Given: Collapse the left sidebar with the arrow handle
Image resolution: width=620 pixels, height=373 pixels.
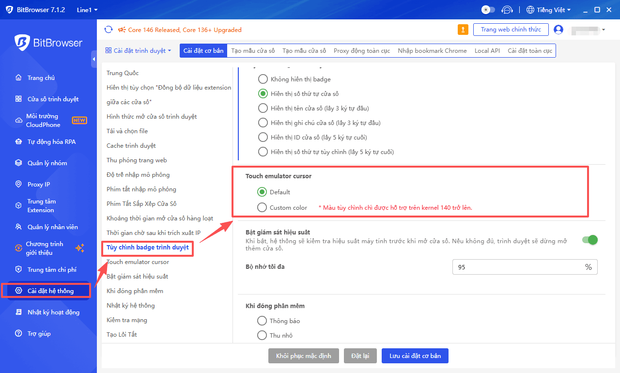Looking at the screenshot, I should [x=93, y=59].
